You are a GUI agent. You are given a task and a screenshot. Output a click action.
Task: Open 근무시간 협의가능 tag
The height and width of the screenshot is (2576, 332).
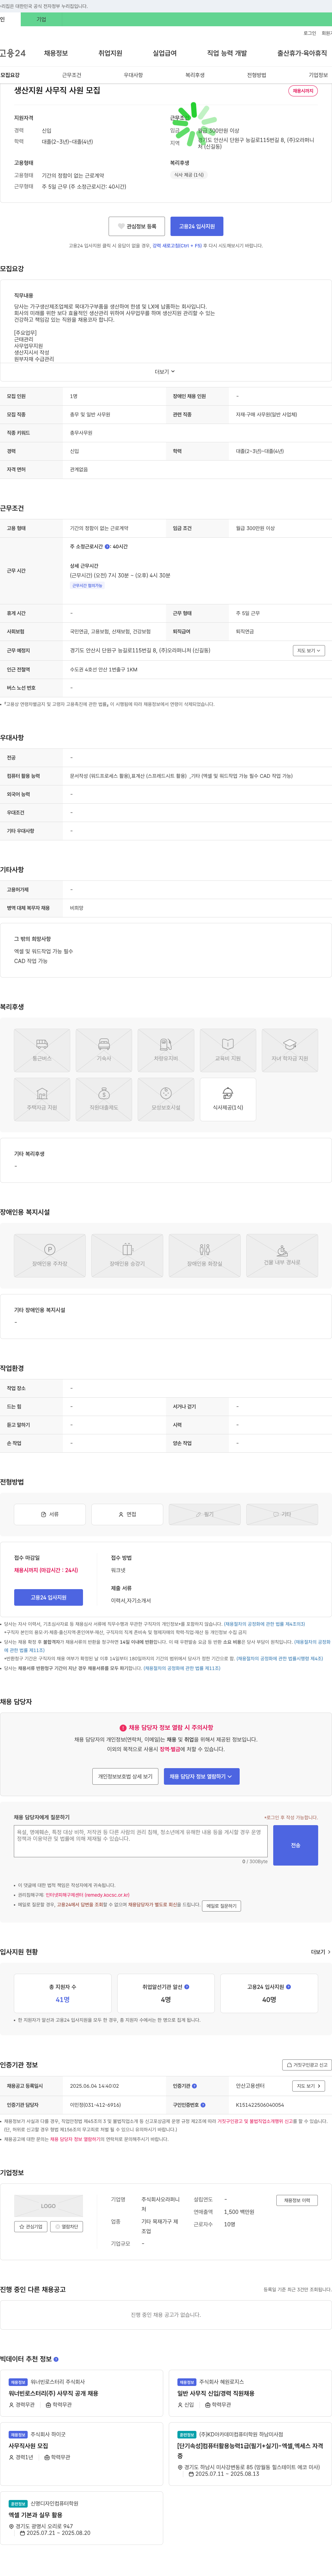pos(87,586)
